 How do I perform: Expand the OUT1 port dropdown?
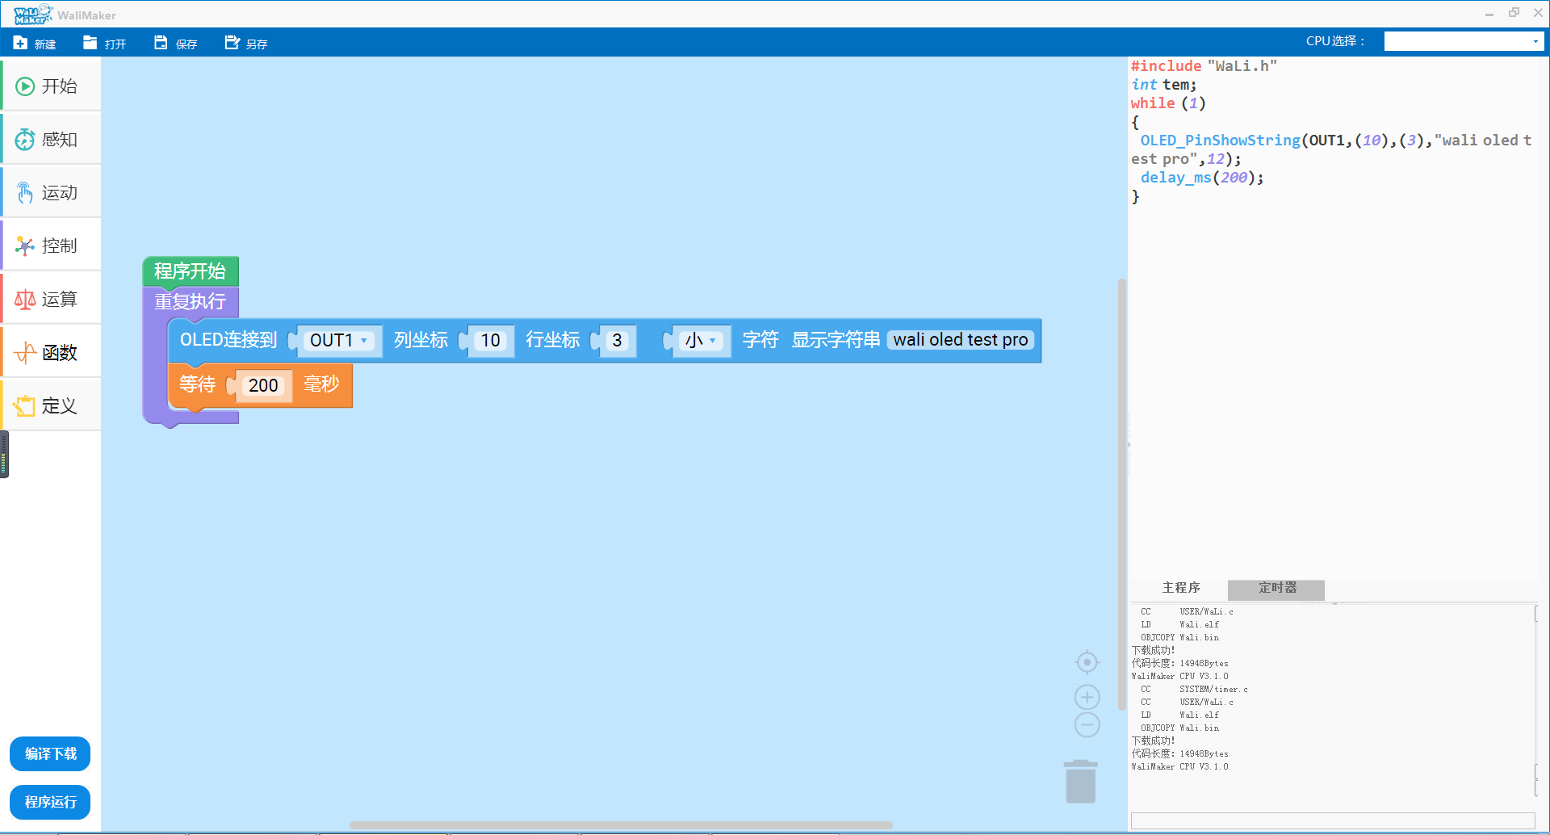click(x=340, y=341)
